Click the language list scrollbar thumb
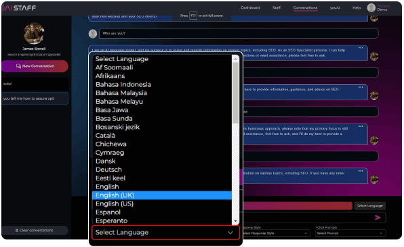The width and height of the screenshot is (404, 247). 235,93
